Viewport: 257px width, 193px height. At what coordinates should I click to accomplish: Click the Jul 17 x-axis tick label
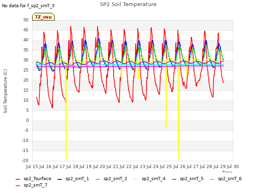[59, 166]
